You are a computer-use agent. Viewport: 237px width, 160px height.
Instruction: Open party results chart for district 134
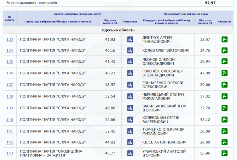pos(130,50)
